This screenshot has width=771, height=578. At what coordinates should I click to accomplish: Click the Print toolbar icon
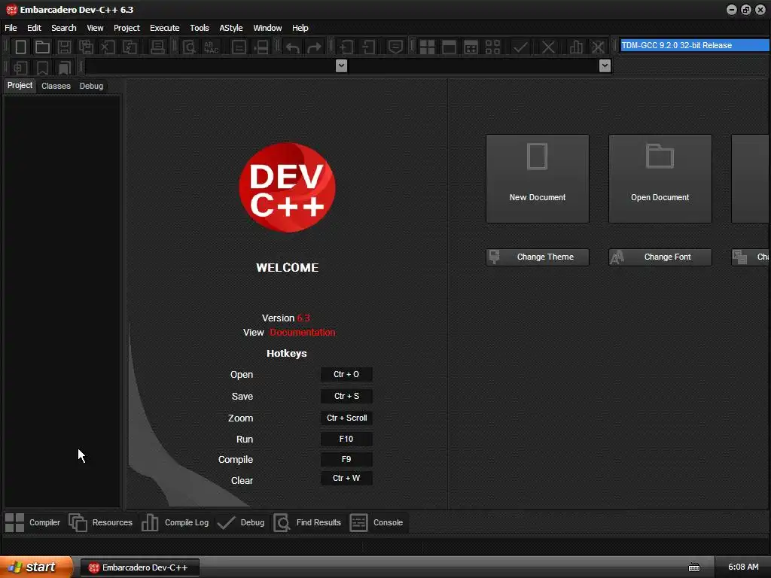pos(157,47)
